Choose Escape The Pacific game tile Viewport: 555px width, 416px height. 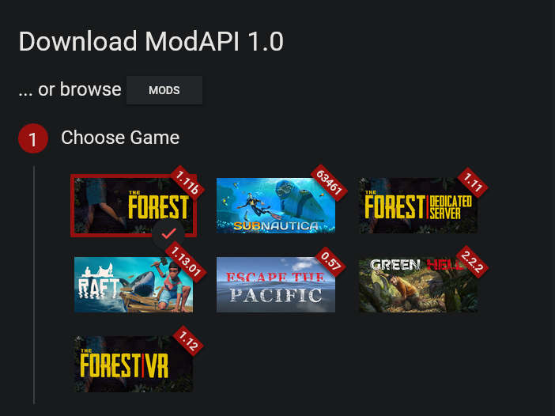(276, 285)
